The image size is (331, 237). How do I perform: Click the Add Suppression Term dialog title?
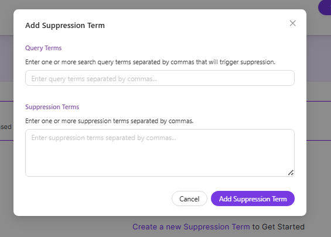(65, 26)
